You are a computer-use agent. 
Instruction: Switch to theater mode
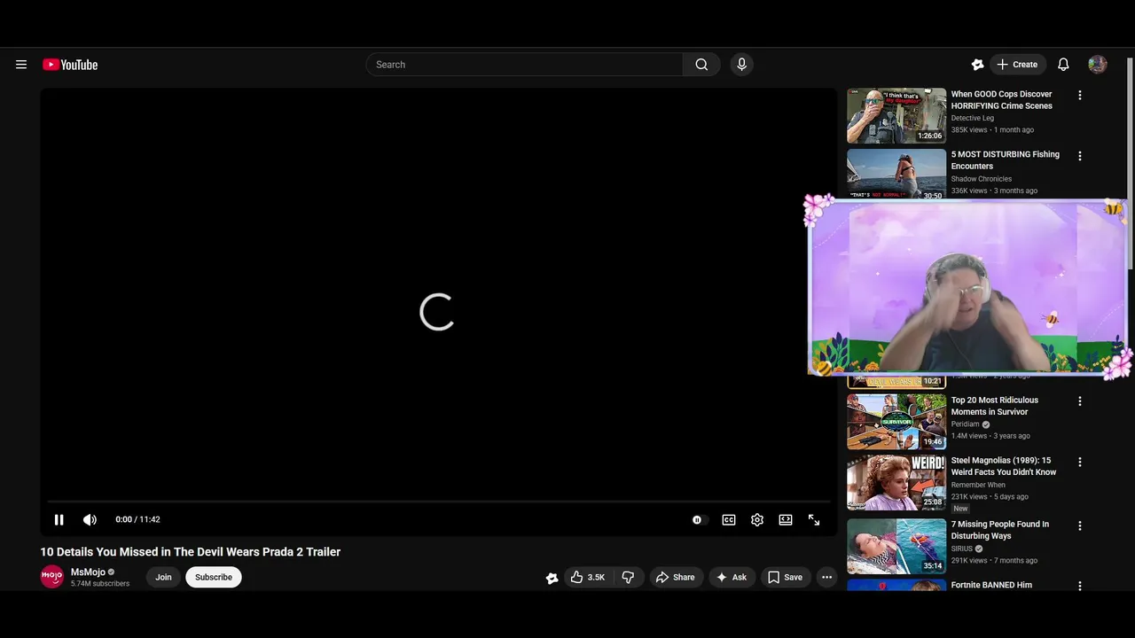pos(786,520)
